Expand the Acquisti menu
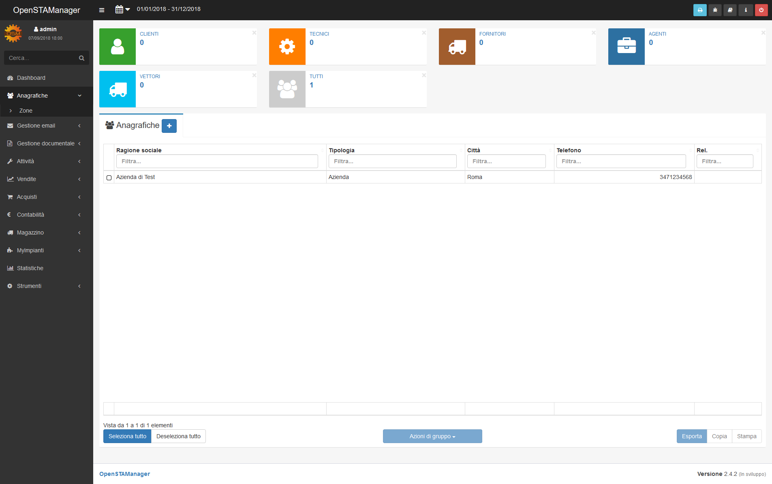 pyautogui.click(x=47, y=197)
